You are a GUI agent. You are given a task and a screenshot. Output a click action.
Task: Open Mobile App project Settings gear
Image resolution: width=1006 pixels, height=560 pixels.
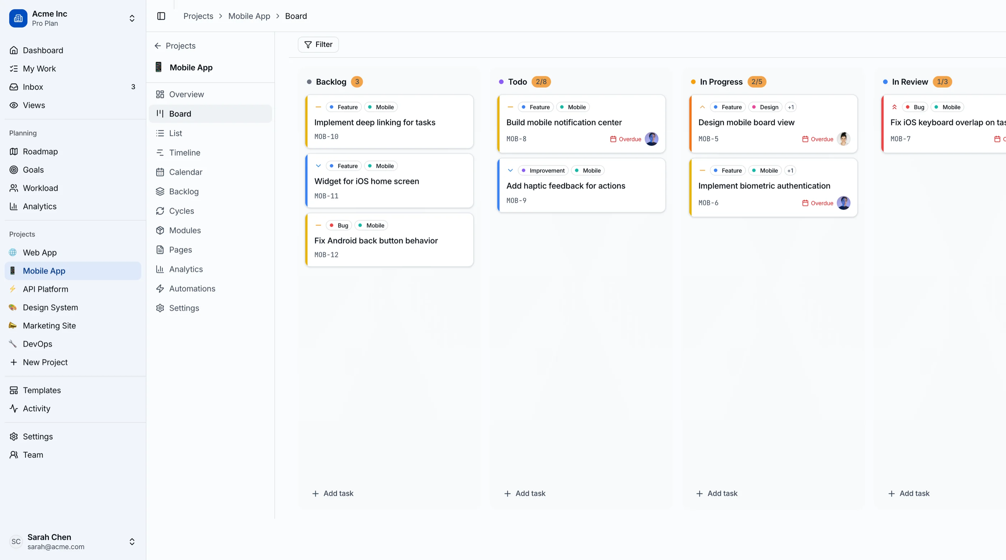(160, 308)
